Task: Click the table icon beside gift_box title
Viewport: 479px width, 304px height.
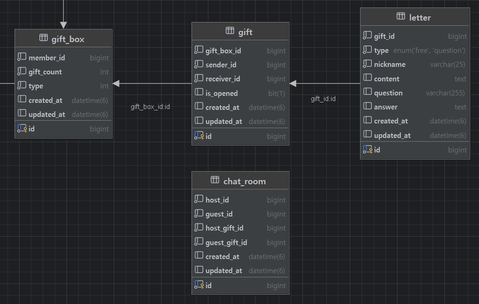Action: (x=44, y=38)
